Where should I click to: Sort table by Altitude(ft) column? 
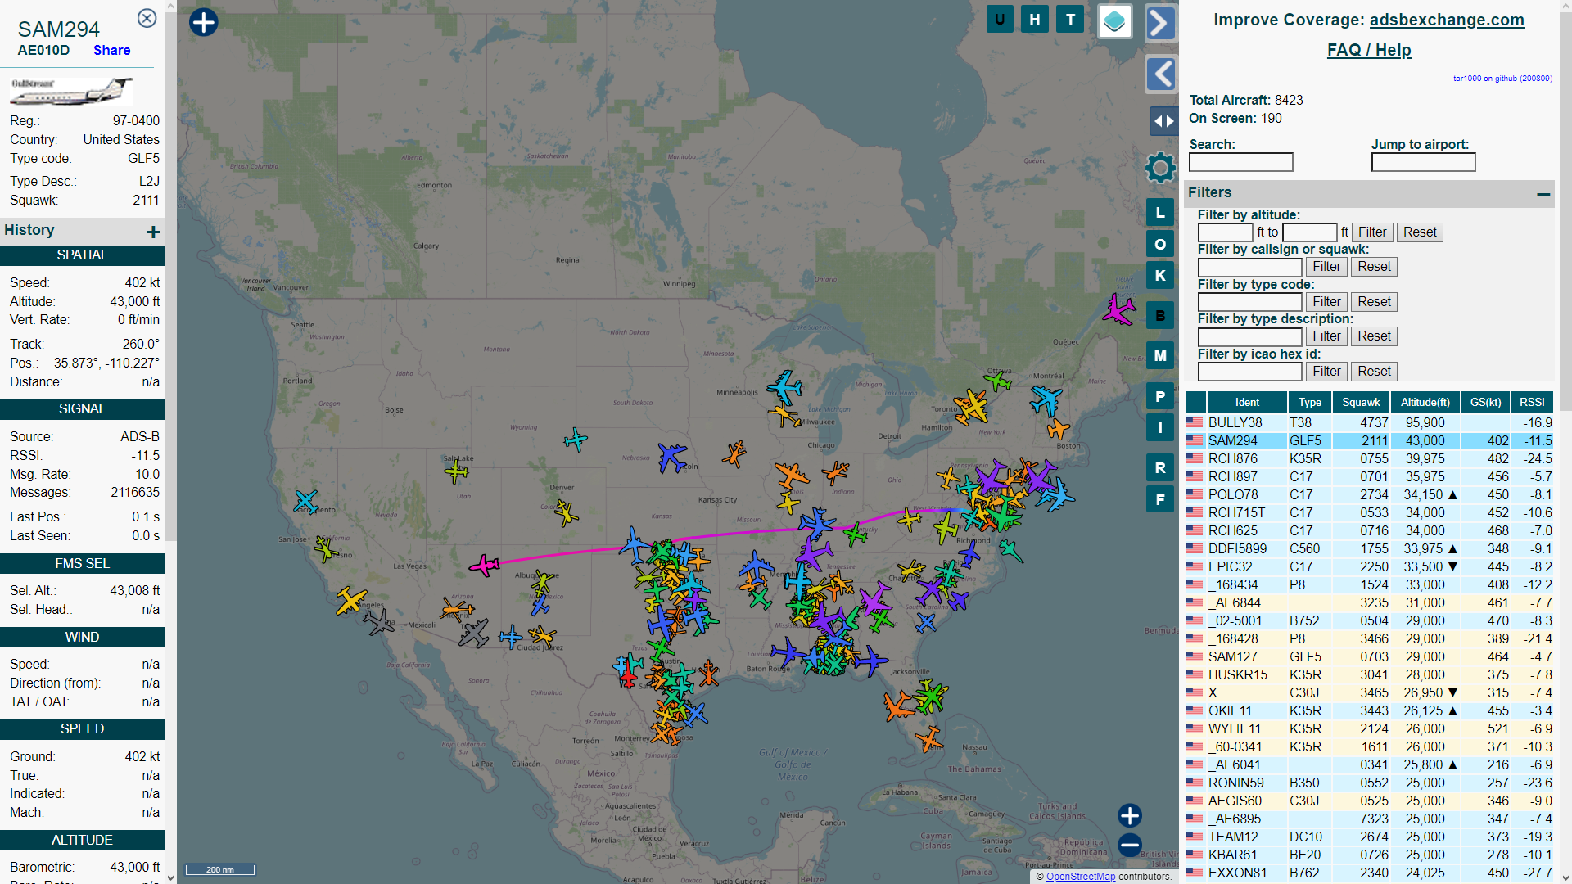click(1425, 402)
